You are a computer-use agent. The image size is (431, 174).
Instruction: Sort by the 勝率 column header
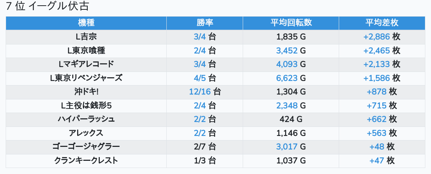(x=205, y=23)
